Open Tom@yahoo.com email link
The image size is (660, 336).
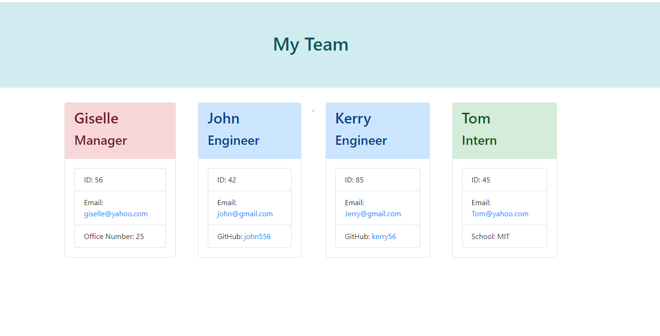[x=500, y=213]
